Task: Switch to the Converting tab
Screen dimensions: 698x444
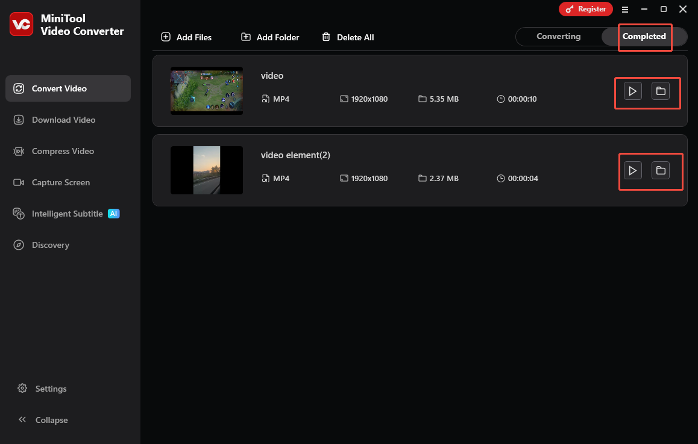Action: point(558,37)
